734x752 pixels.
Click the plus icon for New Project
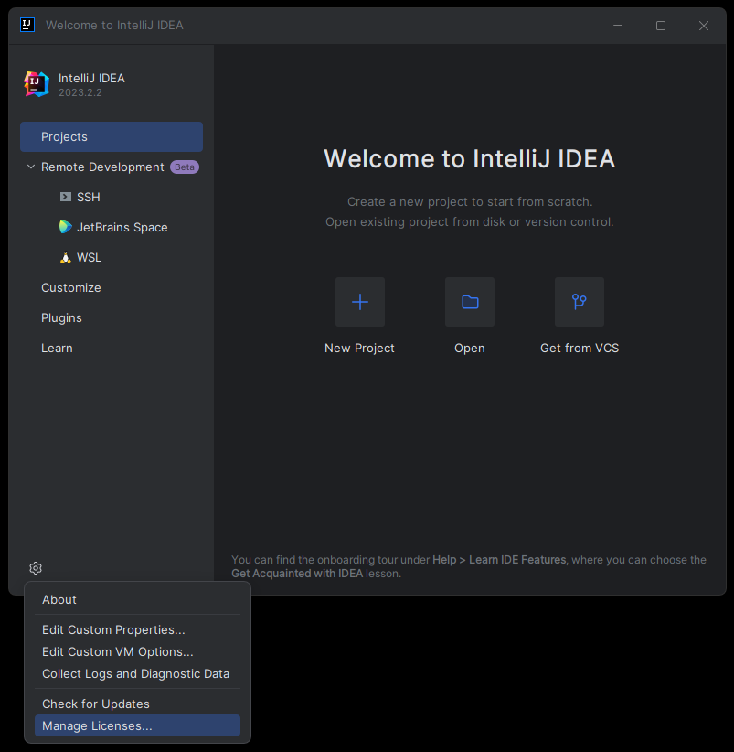[x=360, y=302]
